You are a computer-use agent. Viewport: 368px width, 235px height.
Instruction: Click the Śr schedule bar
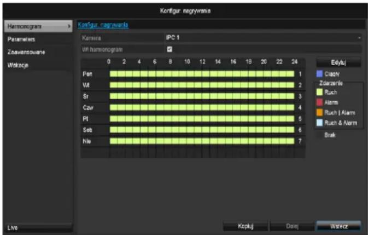[x=202, y=96]
